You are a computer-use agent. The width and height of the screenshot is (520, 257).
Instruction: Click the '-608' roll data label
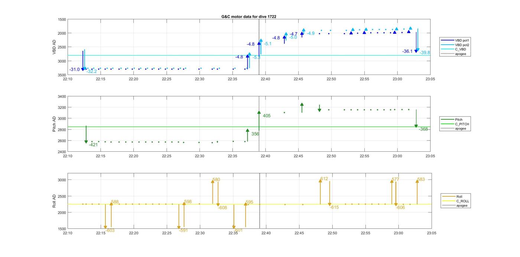click(222, 208)
